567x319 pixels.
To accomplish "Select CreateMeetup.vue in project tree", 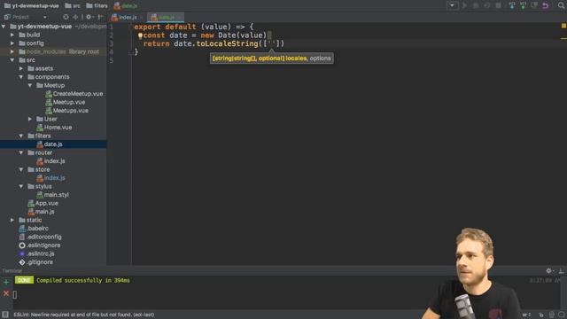I will tap(74, 94).
